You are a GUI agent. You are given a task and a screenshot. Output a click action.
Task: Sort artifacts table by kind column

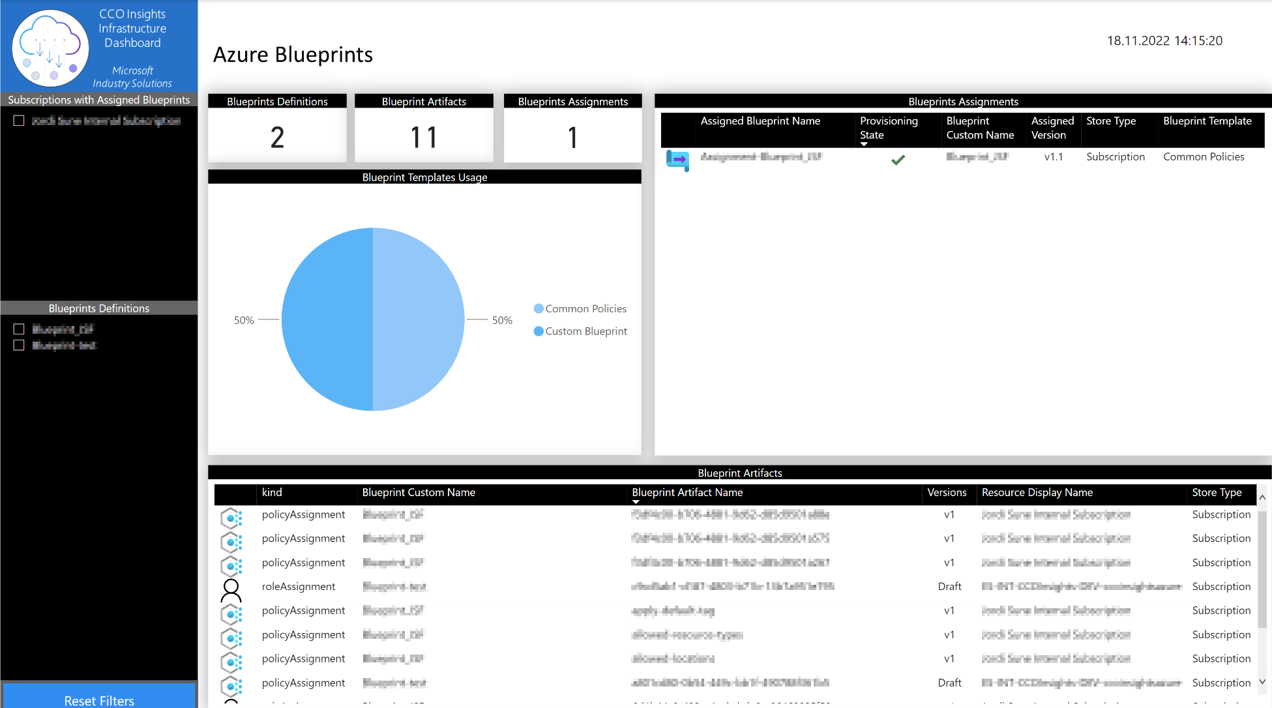point(272,492)
